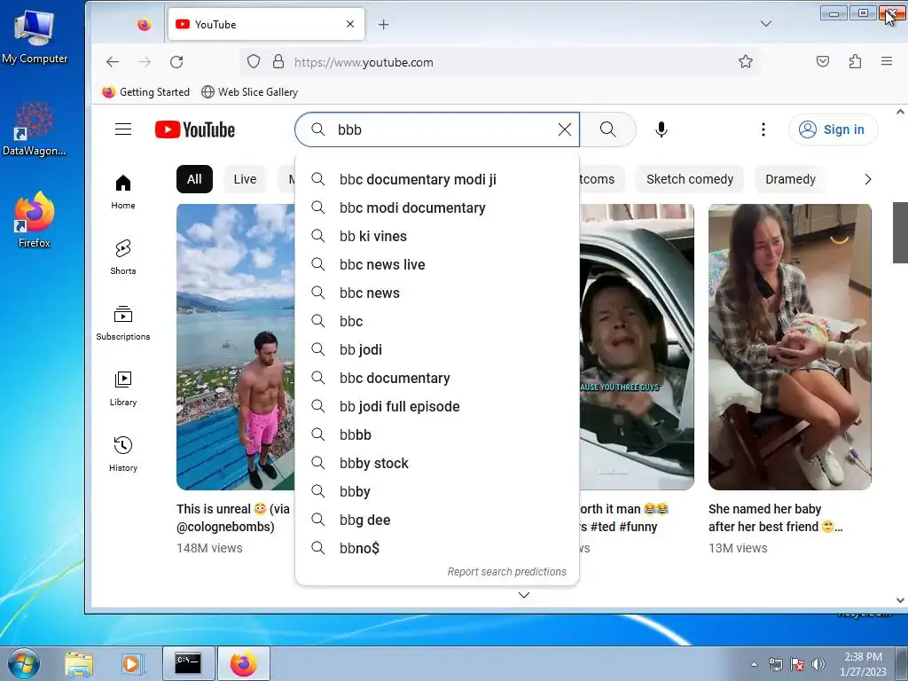List all tabs dropdown arrow
Image resolution: width=908 pixels, height=681 pixels.
[x=766, y=24]
